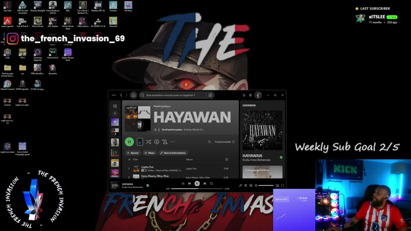This screenshot has height=231, width=411.
Task: Open the mini player
Action: (277, 185)
